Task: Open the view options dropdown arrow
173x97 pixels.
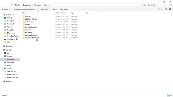Action: (x=162, y=9)
